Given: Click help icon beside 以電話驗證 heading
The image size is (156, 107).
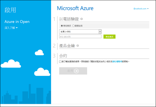Looking at the screenshot, I should tap(82, 19).
